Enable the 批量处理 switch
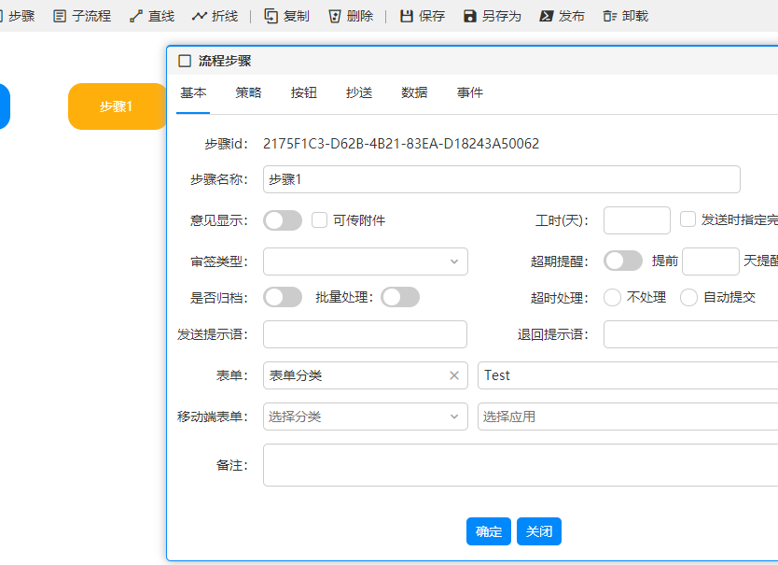Viewport: 778px width, 565px height. [x=400, y=297]
